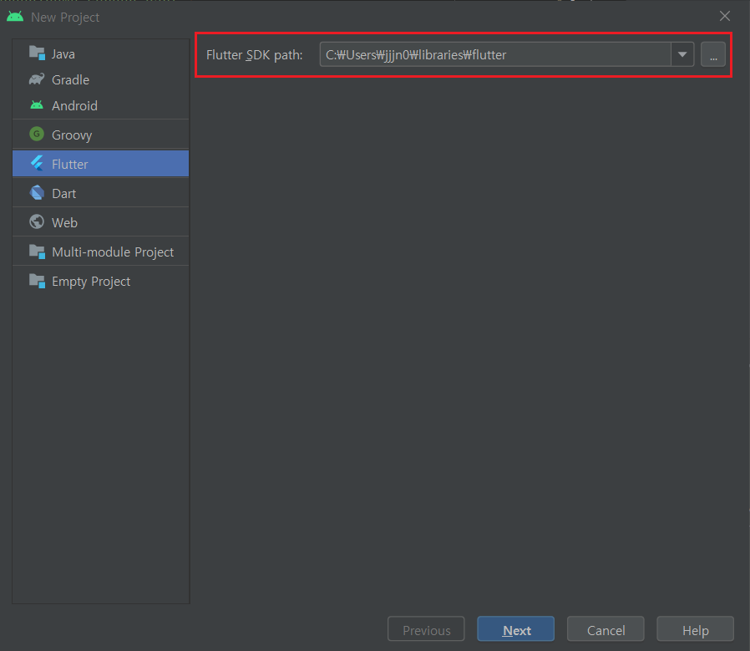This screenshot has height=651, width=750.
Task: Click the green Android robot icon in the list
Action: (37, 104)
